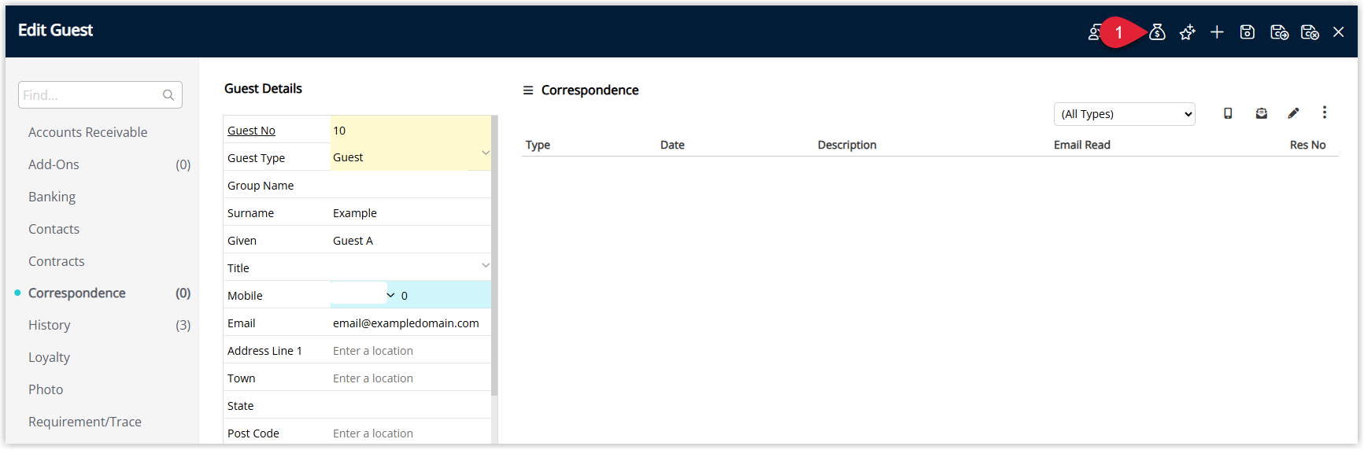Open Requirement/Trace in the sidebar
This screenshot has width=1364, height=450.
pos(85,422)
